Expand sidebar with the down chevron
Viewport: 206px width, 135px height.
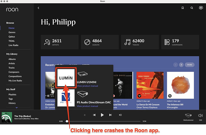tap(16, 108)
